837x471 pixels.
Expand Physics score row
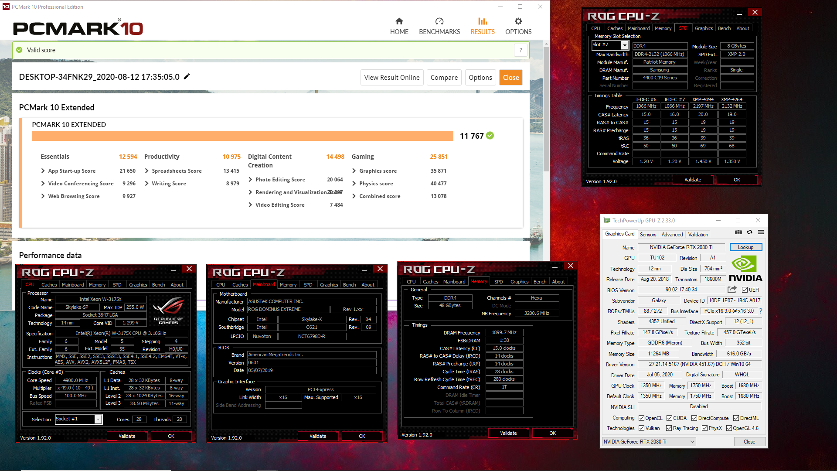(354, 184)
